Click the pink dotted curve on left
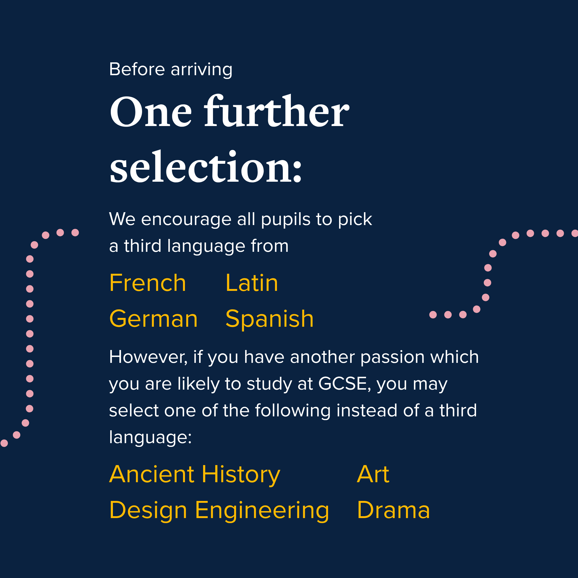Image resolution: width=578 pixels, height=578 pixels. 30,334
